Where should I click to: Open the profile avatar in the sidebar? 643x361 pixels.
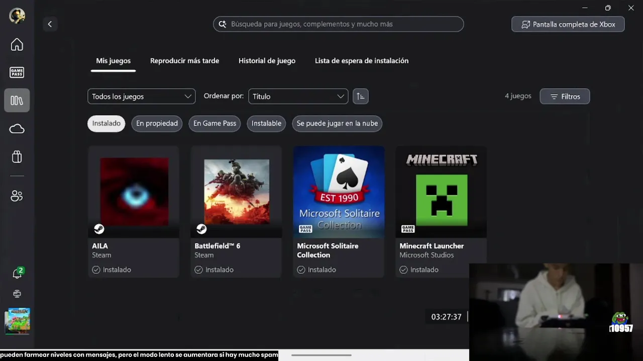click(x=17, y=16)
